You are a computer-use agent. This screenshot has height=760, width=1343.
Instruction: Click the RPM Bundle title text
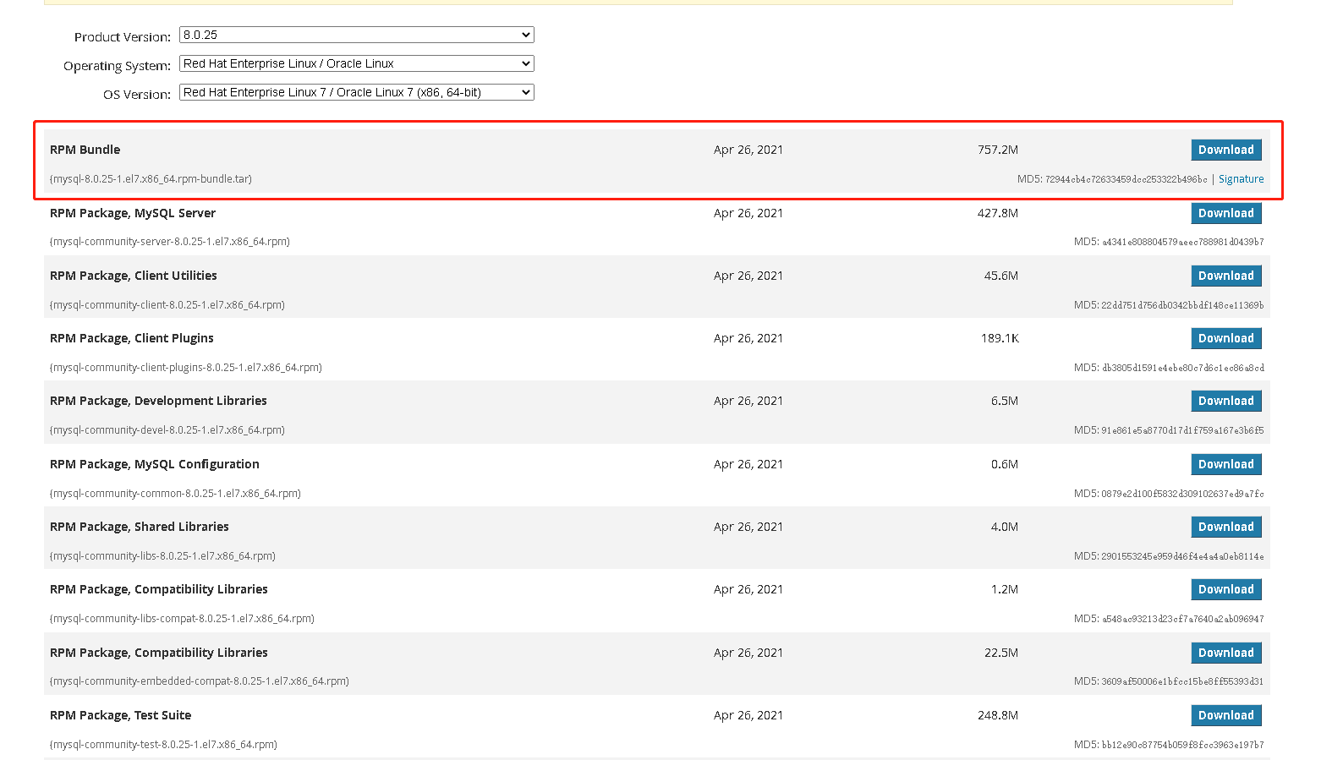(85, 150)
